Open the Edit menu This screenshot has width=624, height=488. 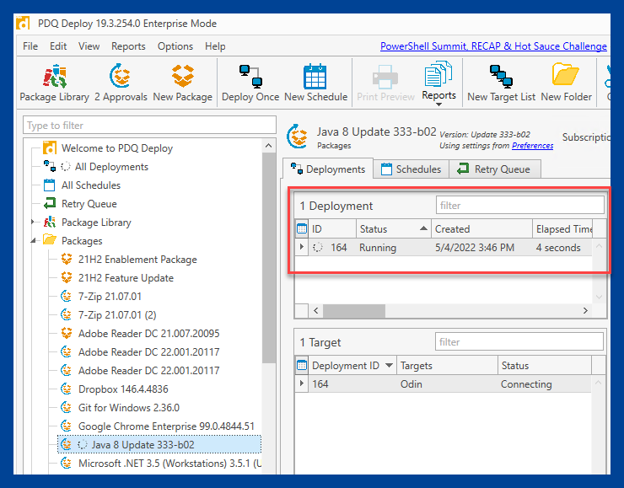click(x=58, y=46)
